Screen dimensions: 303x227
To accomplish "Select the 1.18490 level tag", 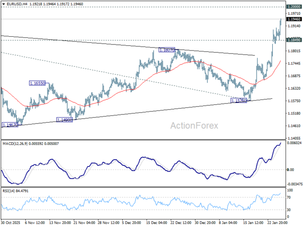I will pos(294,40).
